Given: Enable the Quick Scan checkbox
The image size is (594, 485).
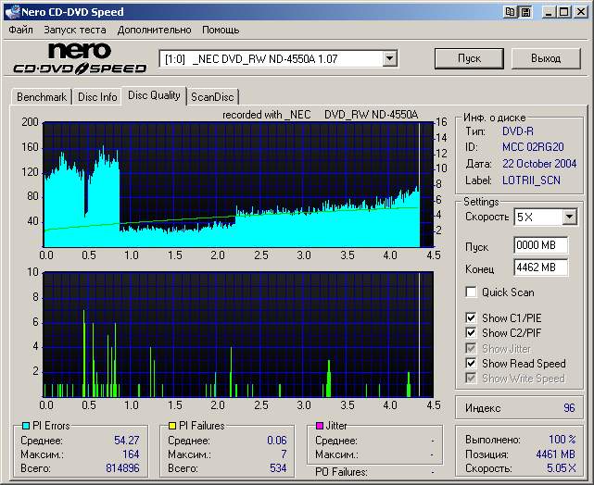Looking at the screenshot, I should [472, 292].
